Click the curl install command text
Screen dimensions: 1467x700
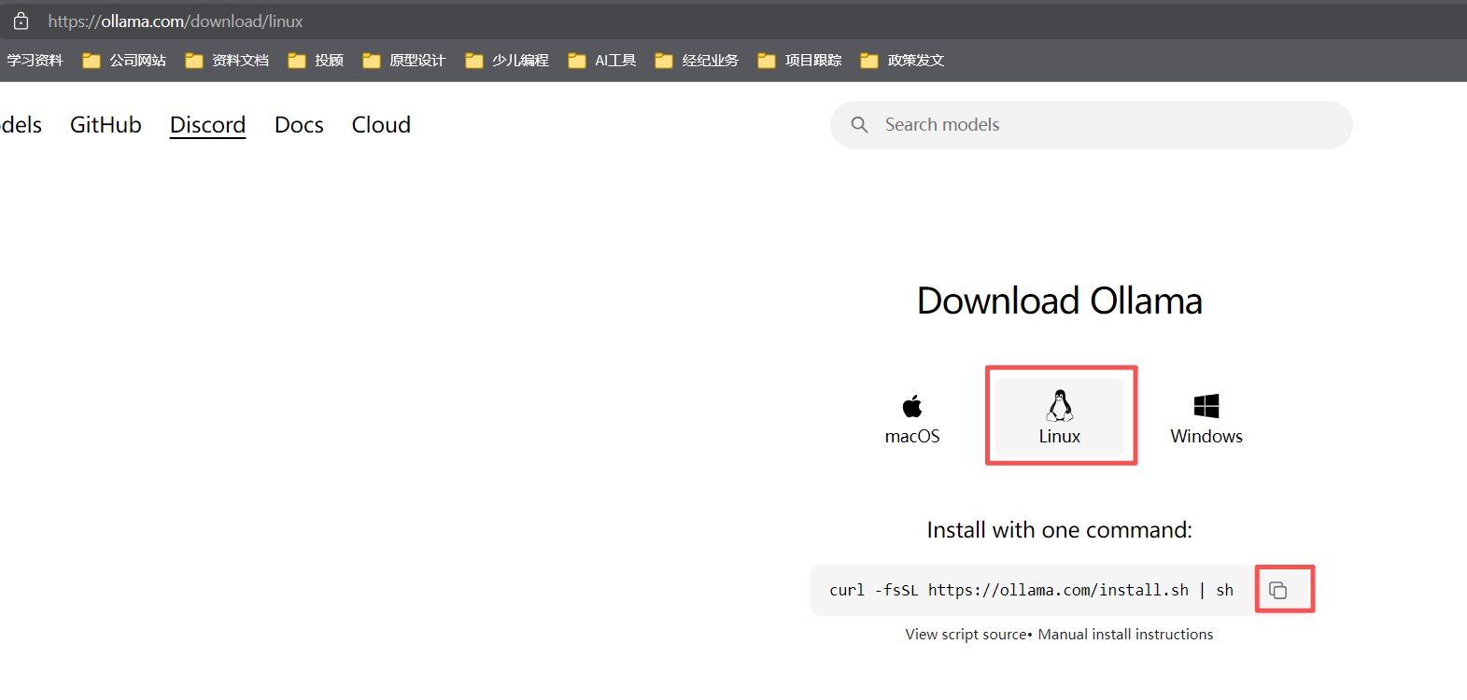[1031, 590]
